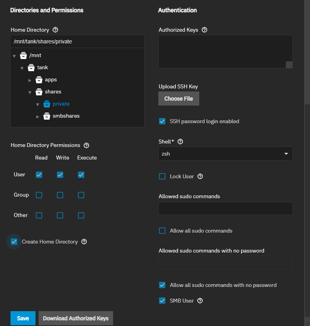Click help icon for Create Home Directory
Viewport: 310px width, 326px height.
coord(84,242)
